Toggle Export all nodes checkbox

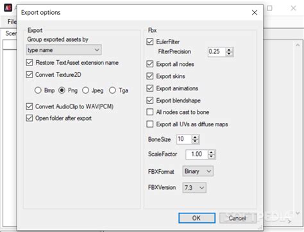pyautogui.click(x=150, y=64)
